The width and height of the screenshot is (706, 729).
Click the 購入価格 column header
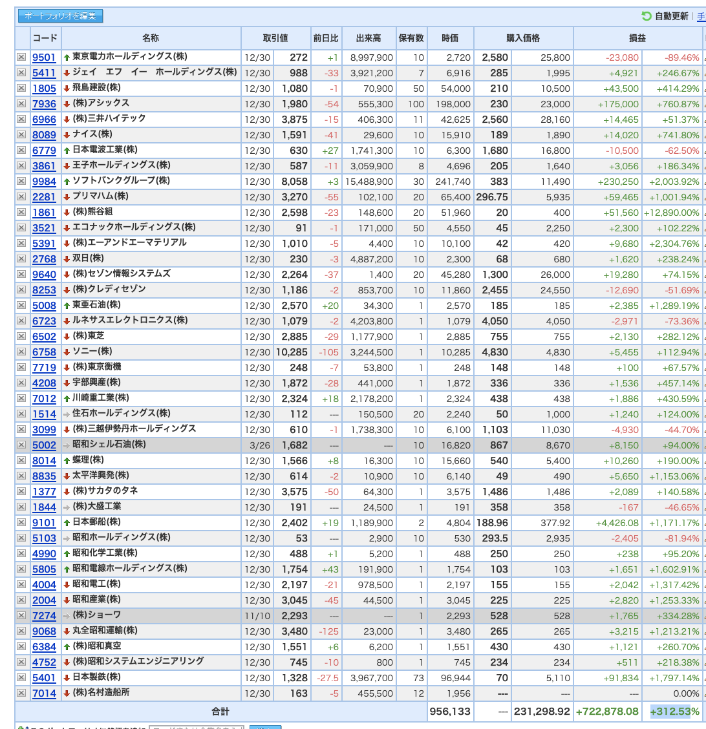coord(523,38)
